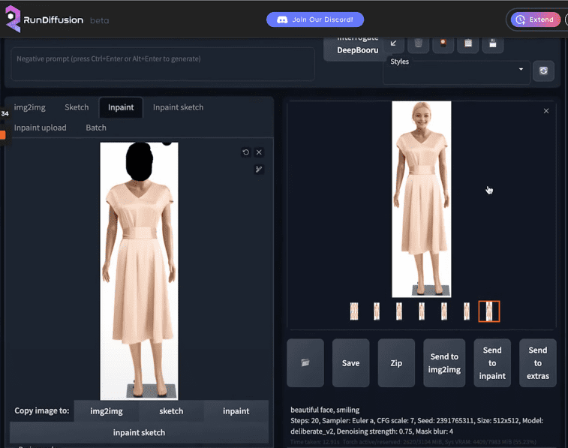568x448 pixels.
Task: Switch to the Sketch tab
Action: coord(77,107)
